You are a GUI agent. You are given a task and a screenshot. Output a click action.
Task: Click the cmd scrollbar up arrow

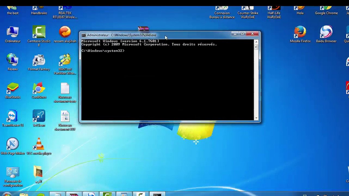(256, 42)
